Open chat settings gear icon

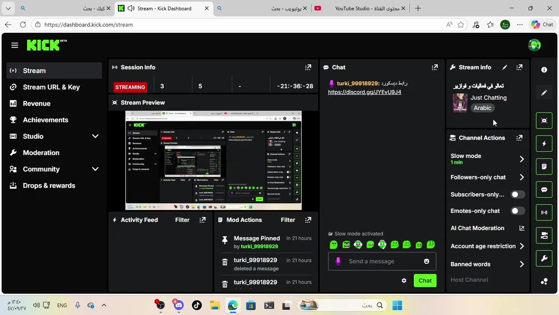point(404,281)
